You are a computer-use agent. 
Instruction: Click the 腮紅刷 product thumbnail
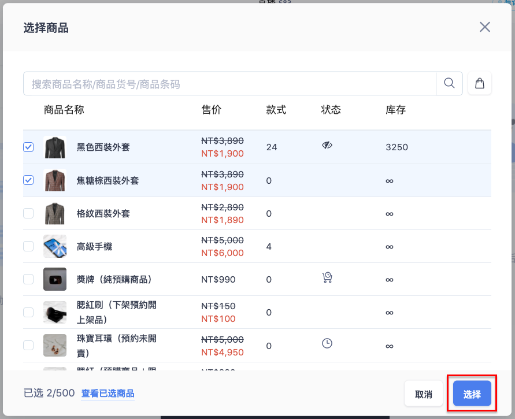[55, 312]
